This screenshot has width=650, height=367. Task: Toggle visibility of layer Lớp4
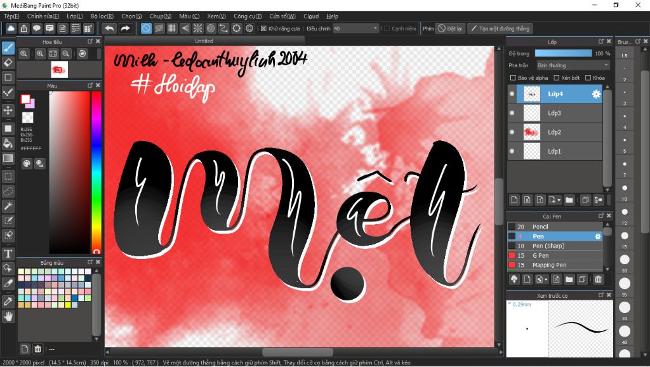point(512,94)
